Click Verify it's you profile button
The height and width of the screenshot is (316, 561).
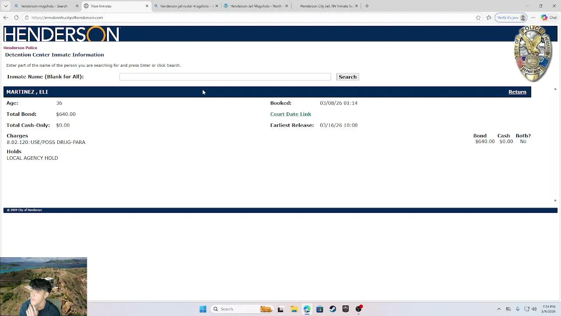tap(511, 18)
